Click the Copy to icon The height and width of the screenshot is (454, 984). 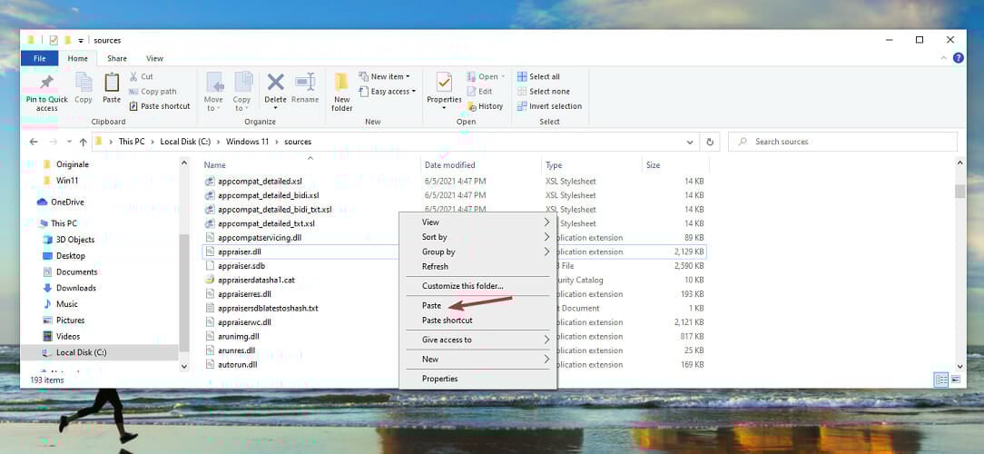pos(242,83)
